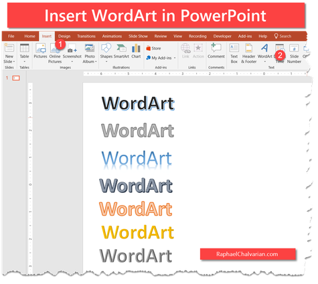Open Online Pictures

pos(55,54)
